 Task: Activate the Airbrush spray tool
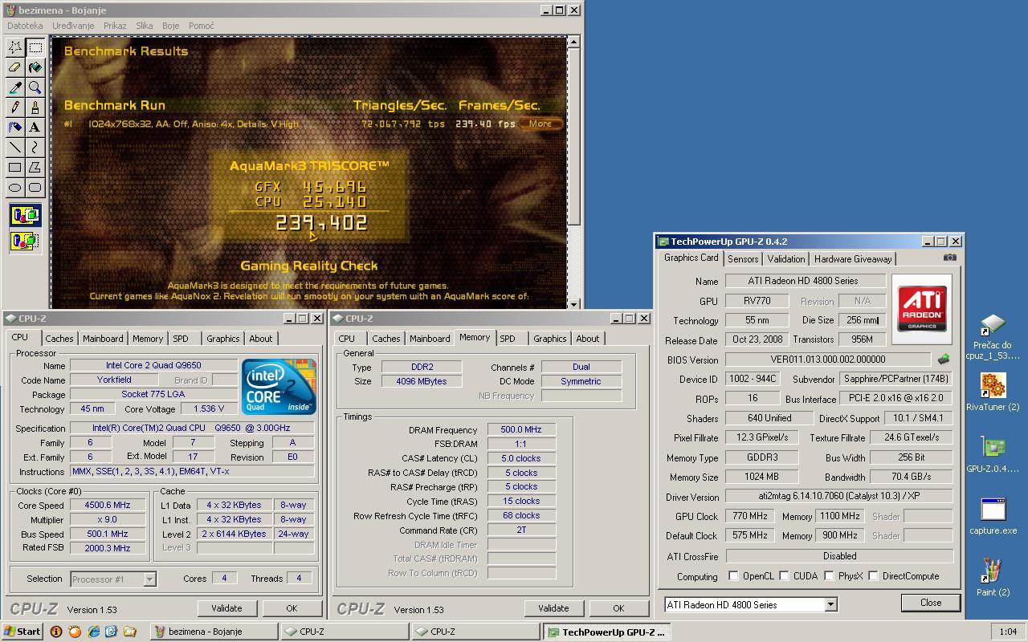[14, 128]
